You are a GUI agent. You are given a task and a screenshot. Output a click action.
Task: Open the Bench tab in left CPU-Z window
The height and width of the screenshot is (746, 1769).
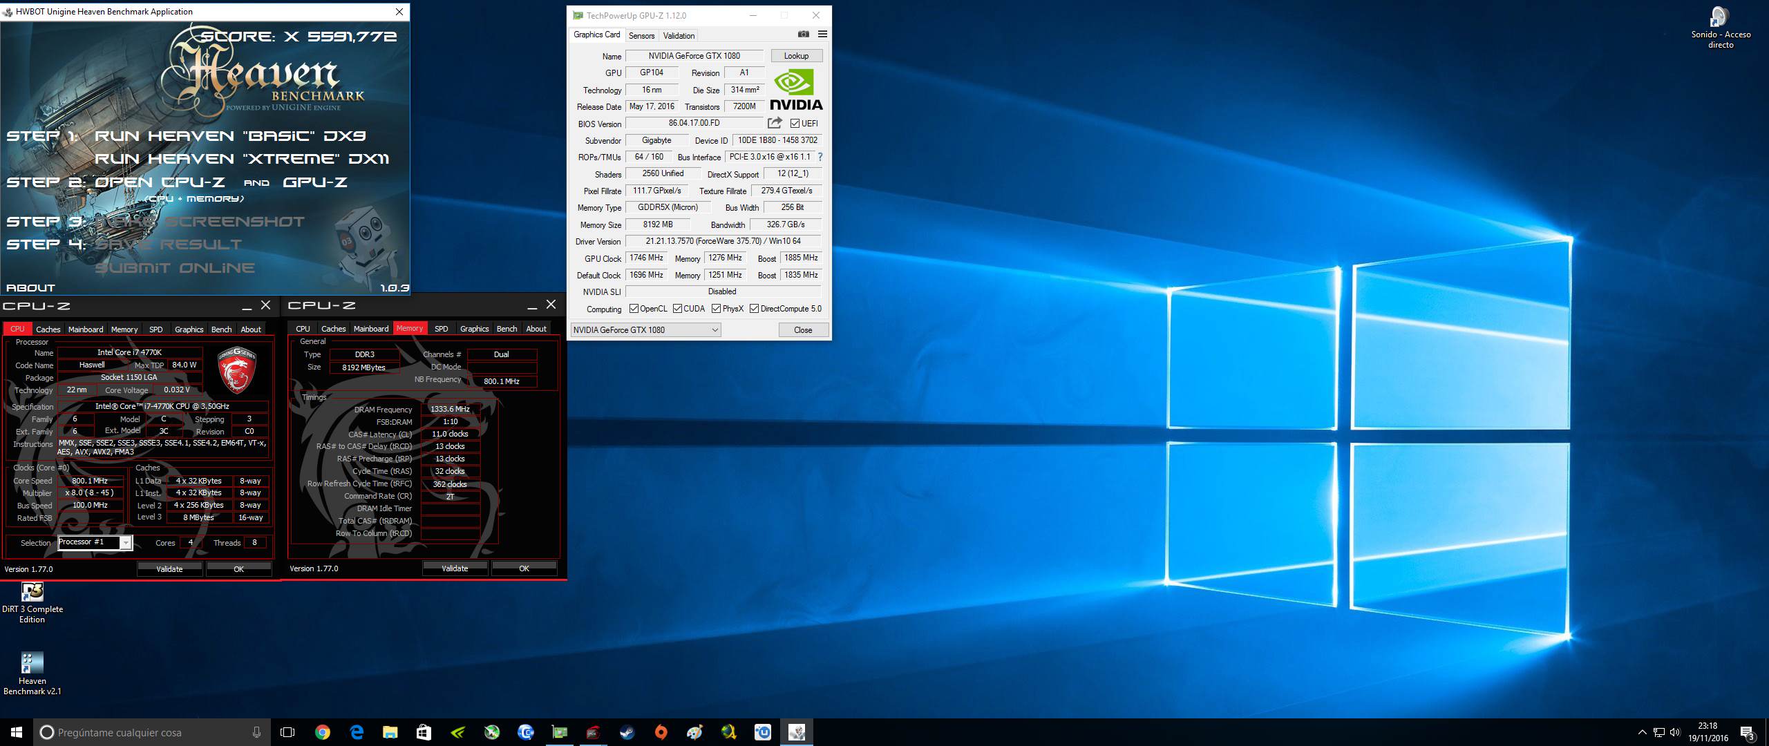[x=221, y=329]
